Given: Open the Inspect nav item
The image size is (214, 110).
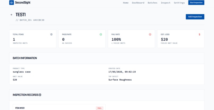Looking at the screenshot, I should pyautogui.click(x=166, y=3).
